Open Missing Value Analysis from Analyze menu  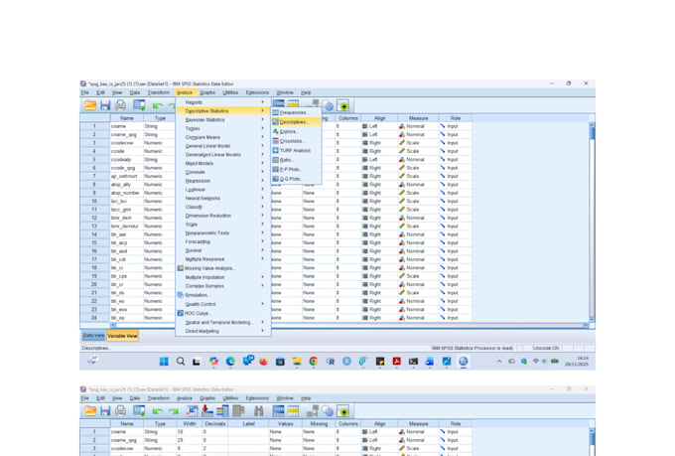223,268
